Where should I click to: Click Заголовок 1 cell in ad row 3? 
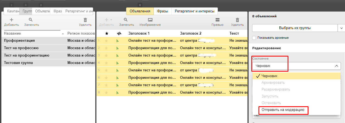tap(152, 55)
